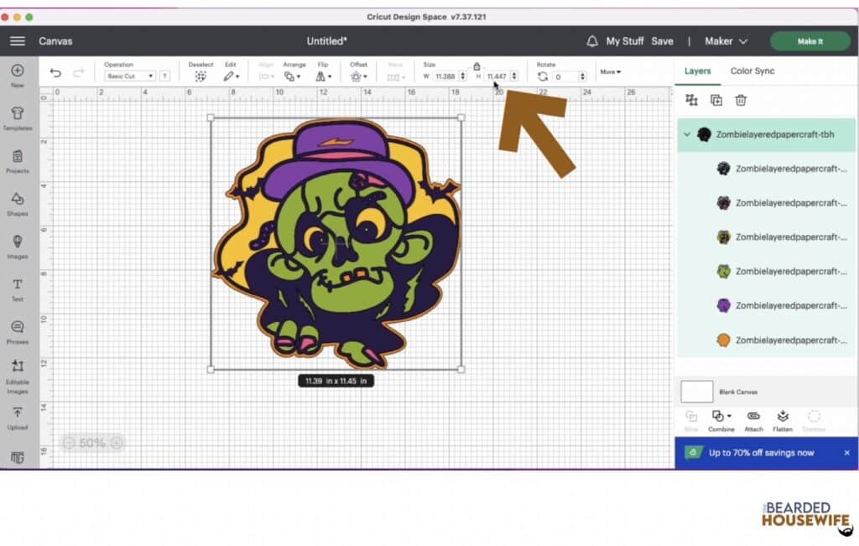Open the Templates panel
This screenshot has height=546, width=859.
point(17,117)
